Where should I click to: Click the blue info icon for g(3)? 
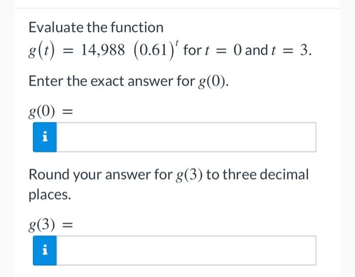point(45,250)
